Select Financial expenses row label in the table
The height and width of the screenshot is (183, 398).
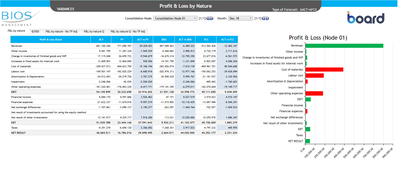point(22,102)
